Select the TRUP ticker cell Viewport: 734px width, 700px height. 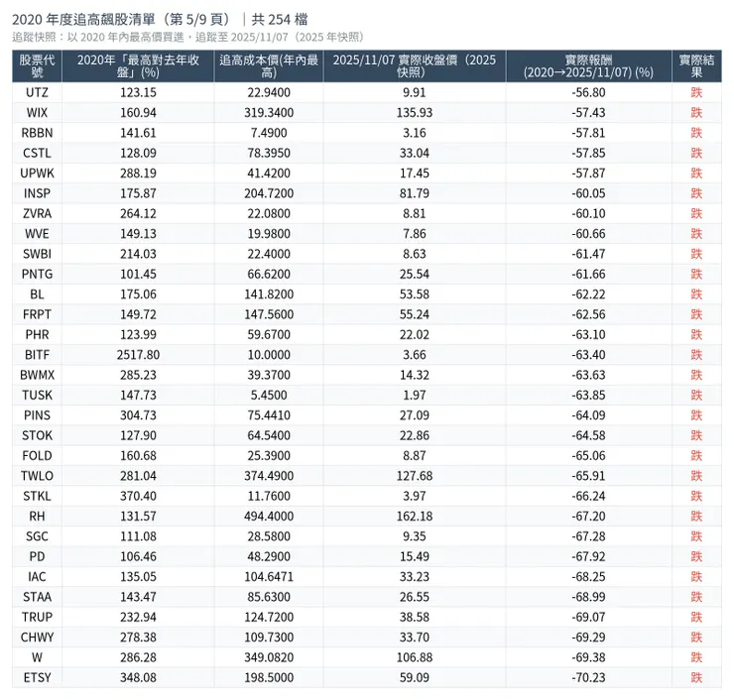pyautogui.click(x=37, y=617)
